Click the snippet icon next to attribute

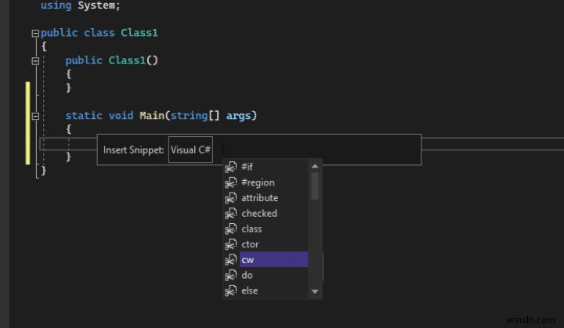pyautogui.click(x=230, y=198)
